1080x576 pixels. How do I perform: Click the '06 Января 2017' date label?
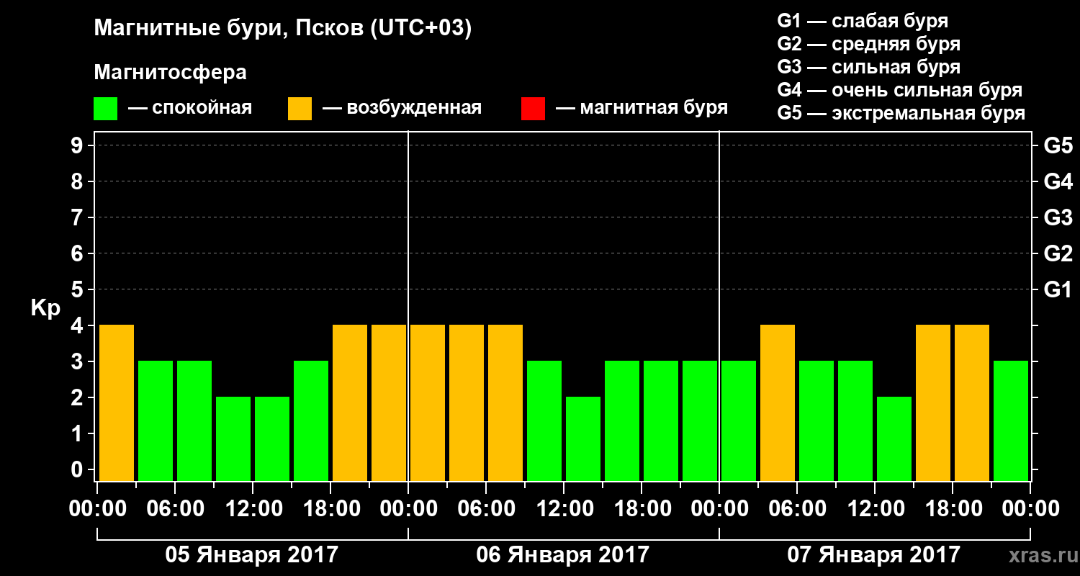click(x=563, y=555)
